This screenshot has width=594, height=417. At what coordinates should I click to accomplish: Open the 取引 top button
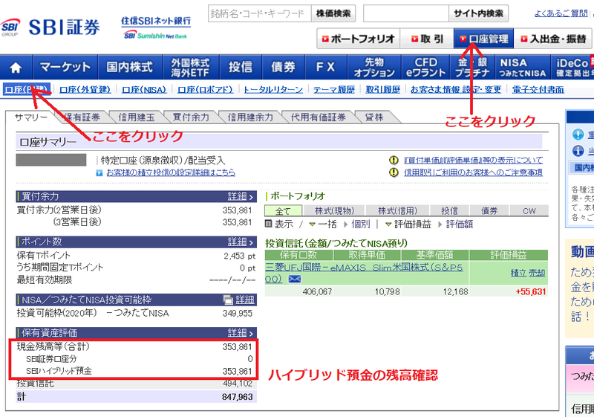(427, 39)
